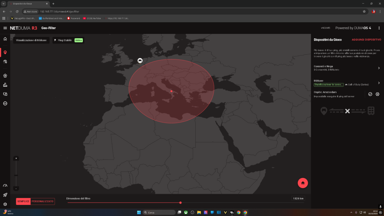
Task: Click the red home button on map
Action: [x=303, y=183]
